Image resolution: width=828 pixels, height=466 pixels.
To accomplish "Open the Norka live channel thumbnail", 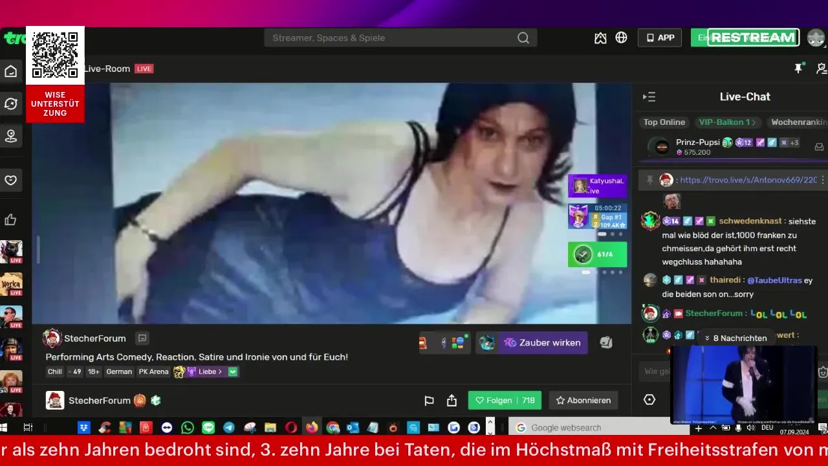I will pos(11,284).
